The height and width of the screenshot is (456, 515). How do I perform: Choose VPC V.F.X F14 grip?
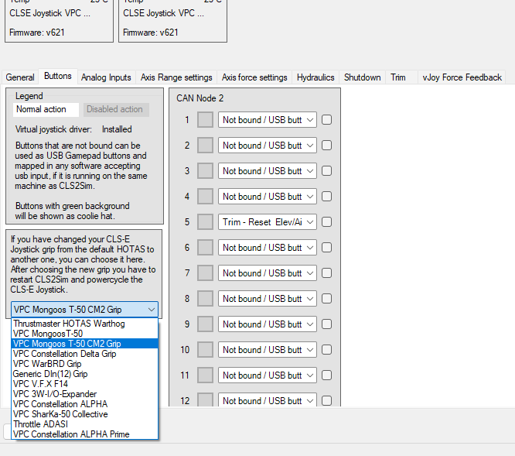[84, 384]
